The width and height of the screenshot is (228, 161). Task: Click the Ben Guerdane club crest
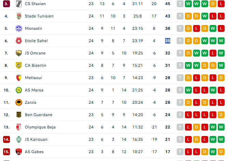click(x=19, y=115)
